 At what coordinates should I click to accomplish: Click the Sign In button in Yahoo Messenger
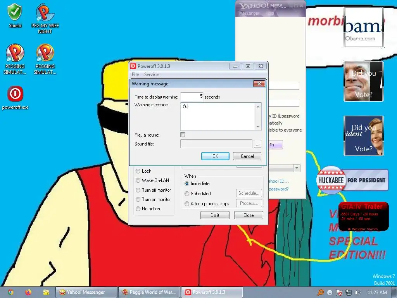pos(275,145)
